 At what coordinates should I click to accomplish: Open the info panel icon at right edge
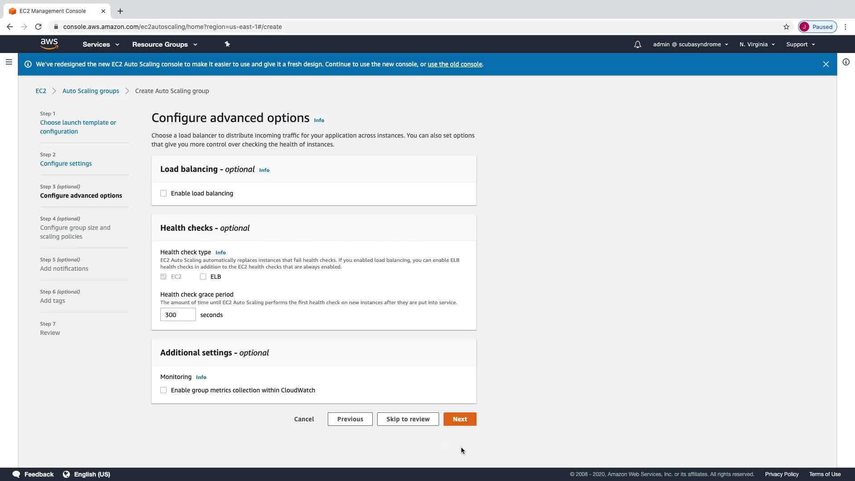click(846, 62)
